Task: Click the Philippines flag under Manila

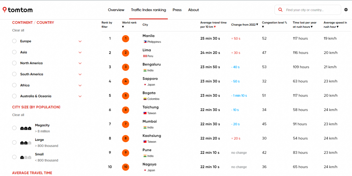Action: pos(145,42)
